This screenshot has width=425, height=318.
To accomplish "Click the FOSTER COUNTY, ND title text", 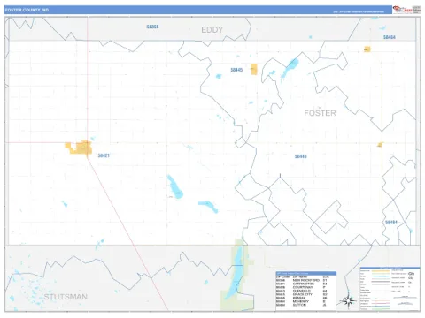I will tap(27, 10).
